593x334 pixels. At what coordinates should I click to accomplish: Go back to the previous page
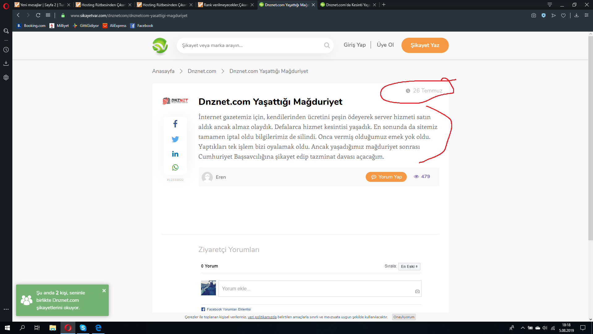[x=18, y=15]
